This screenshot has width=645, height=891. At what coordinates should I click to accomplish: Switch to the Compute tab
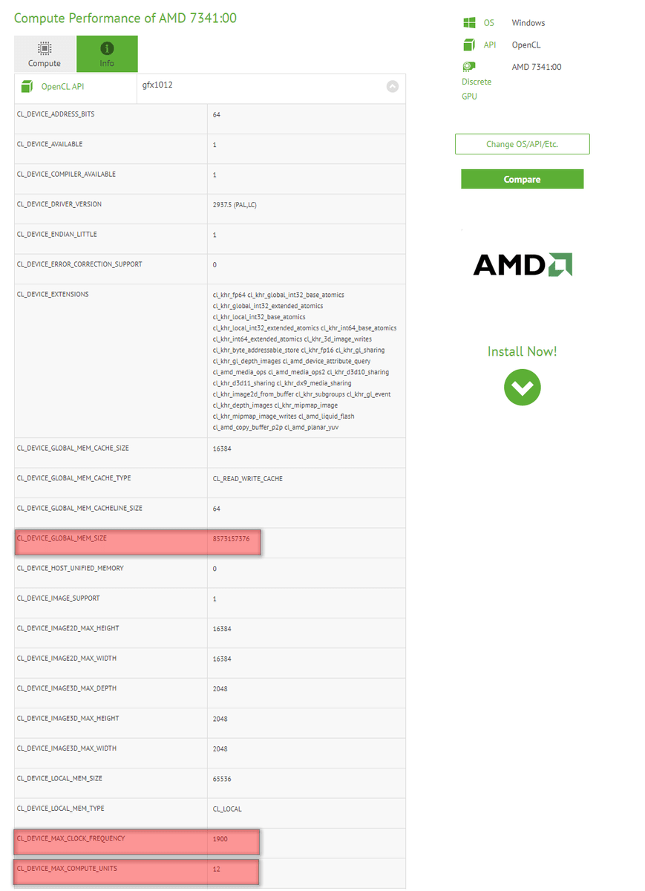(x=45, y=54)
